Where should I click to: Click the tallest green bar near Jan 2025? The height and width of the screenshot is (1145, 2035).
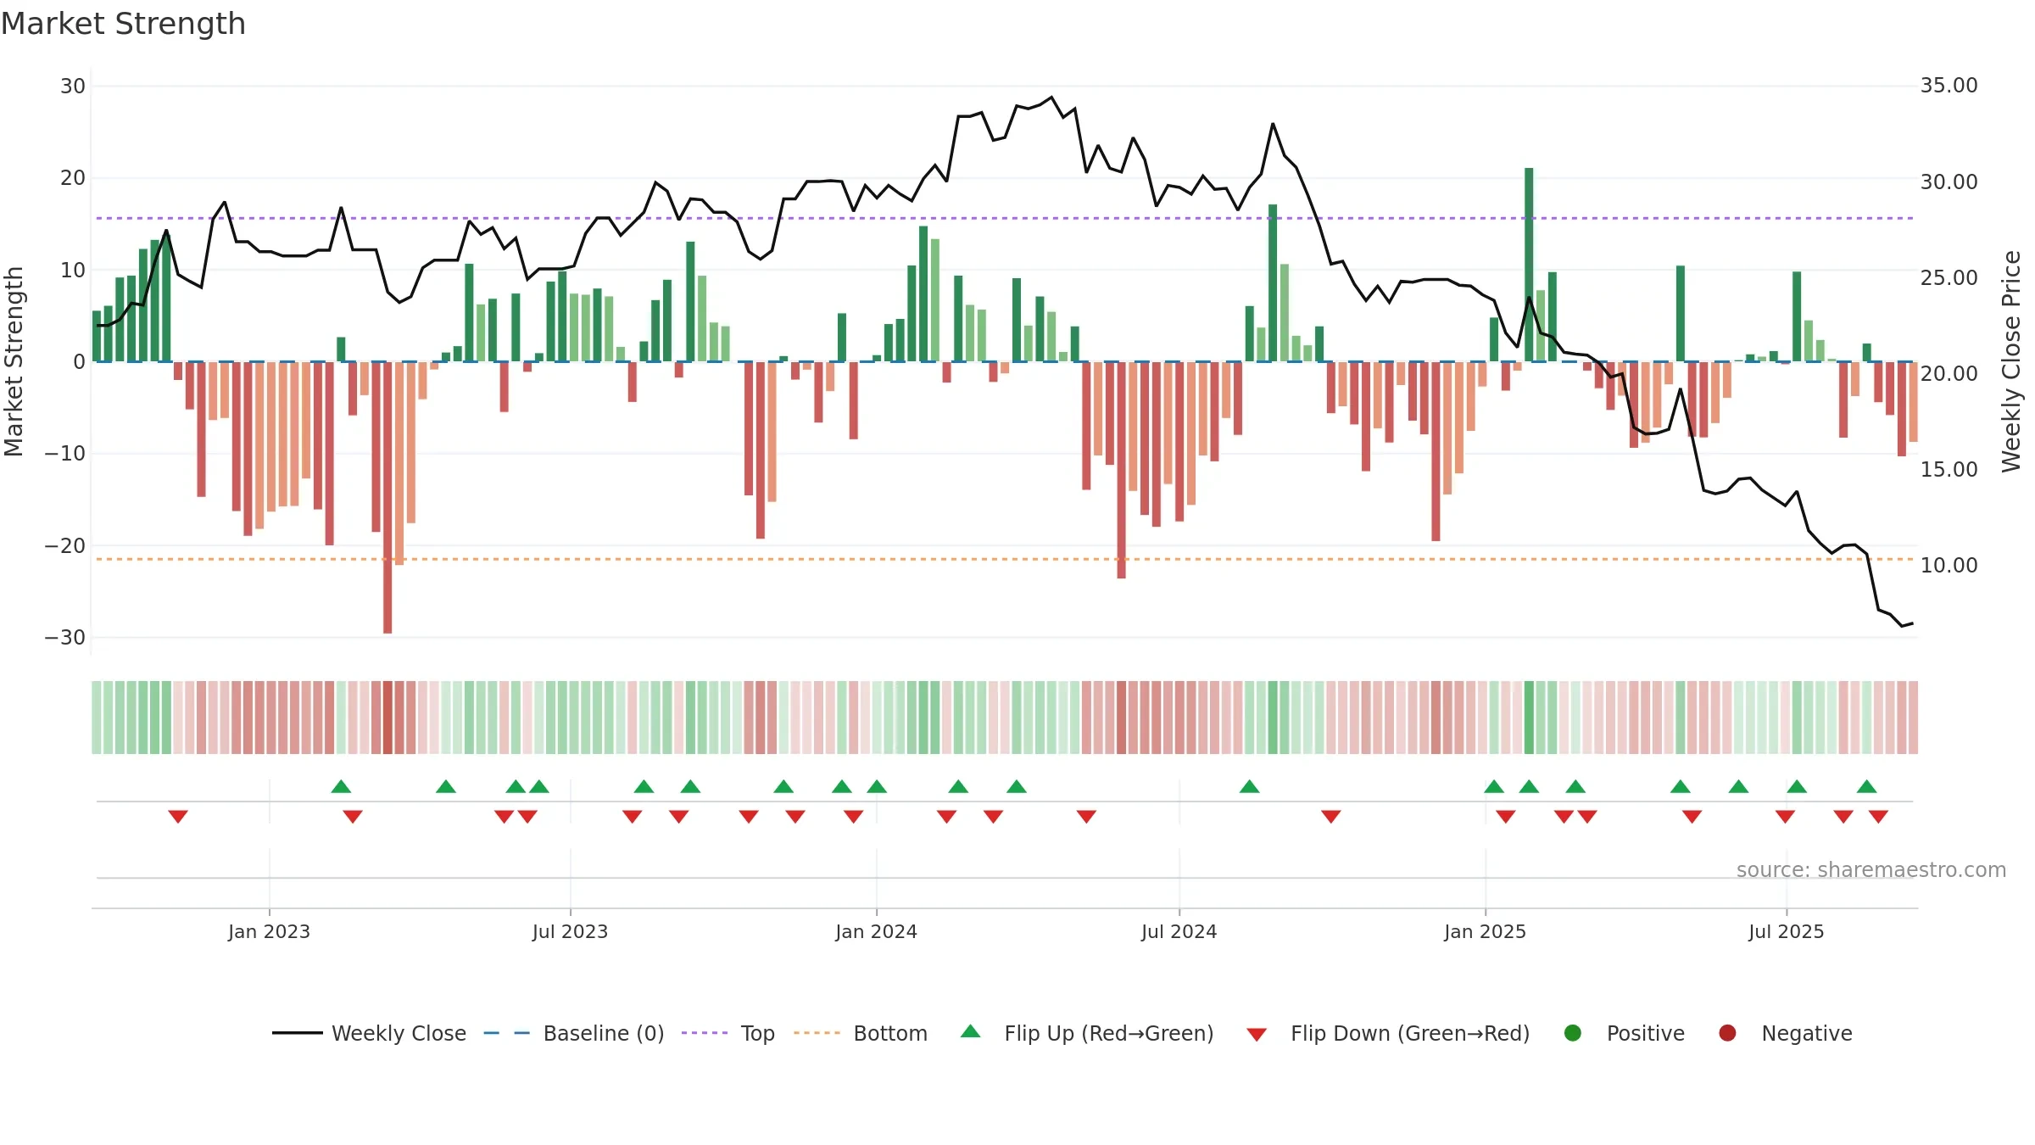pyautogui.click(x=1529, y=265)
